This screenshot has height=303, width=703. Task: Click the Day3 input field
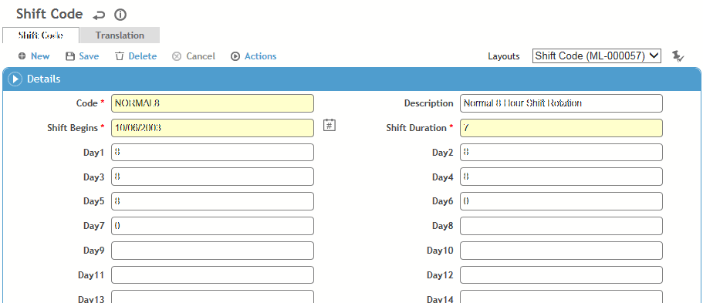click(212, 177)
